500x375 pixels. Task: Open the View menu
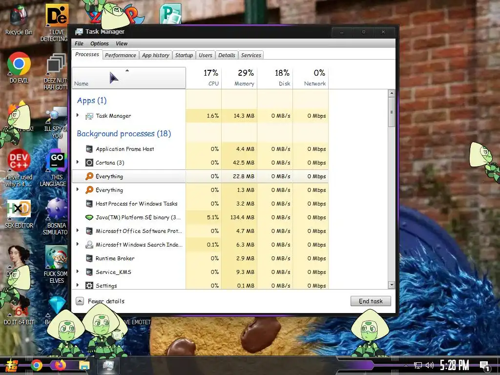[122, 43]
